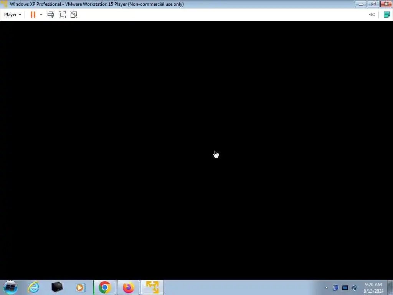Click the VMware title bar app icon
The image size is (393, 295).
pyautogui.click(x=4, y=4)
